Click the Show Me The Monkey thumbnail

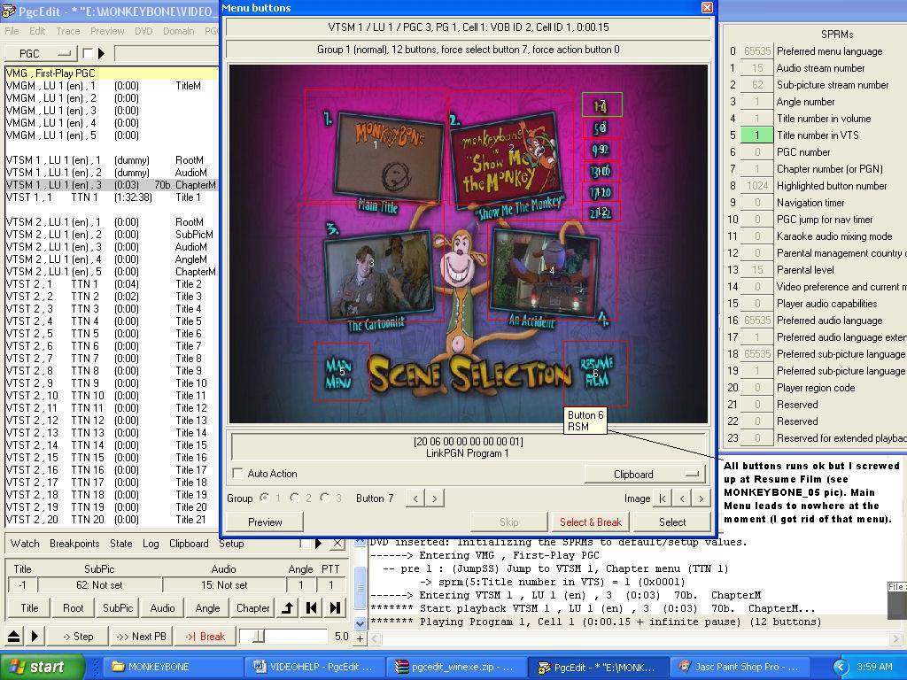tap(511, 149)
